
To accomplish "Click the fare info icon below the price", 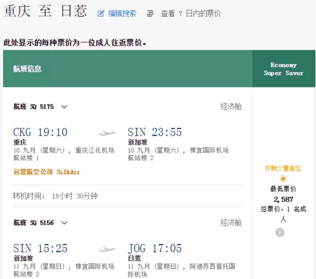I will pyautogui.click(x=280, y=233).
